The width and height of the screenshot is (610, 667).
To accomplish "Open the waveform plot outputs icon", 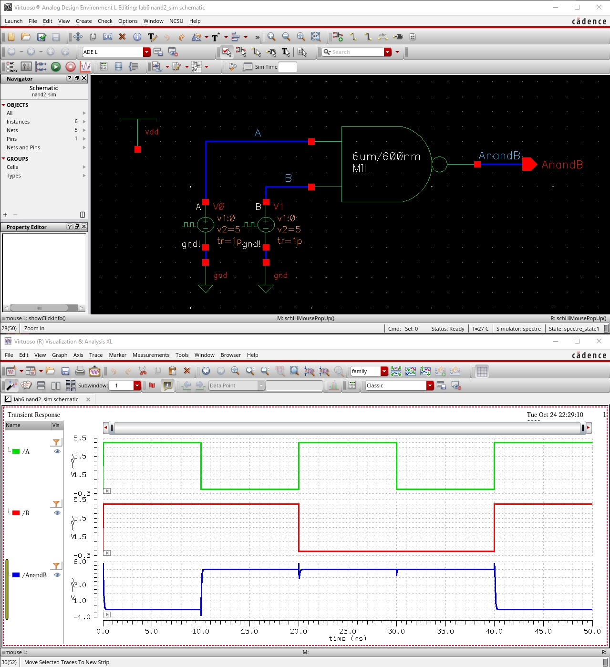I will click(85, 67).
